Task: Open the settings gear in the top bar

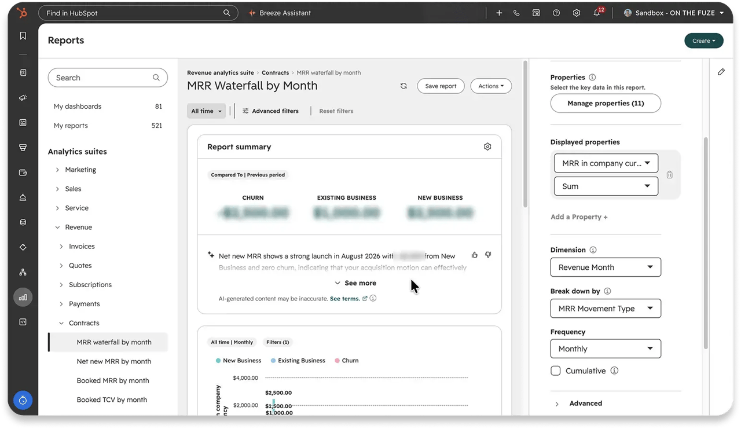Action: pos(577,13)
